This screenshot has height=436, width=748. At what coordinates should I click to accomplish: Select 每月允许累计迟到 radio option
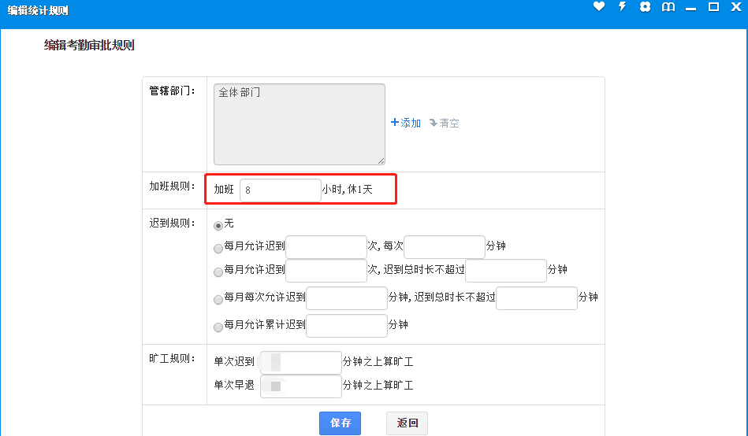coord(218,327)
